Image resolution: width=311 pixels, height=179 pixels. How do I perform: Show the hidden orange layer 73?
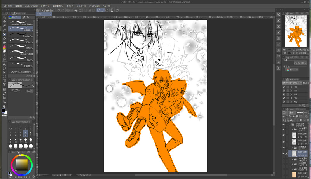click(x=284, y=175)
